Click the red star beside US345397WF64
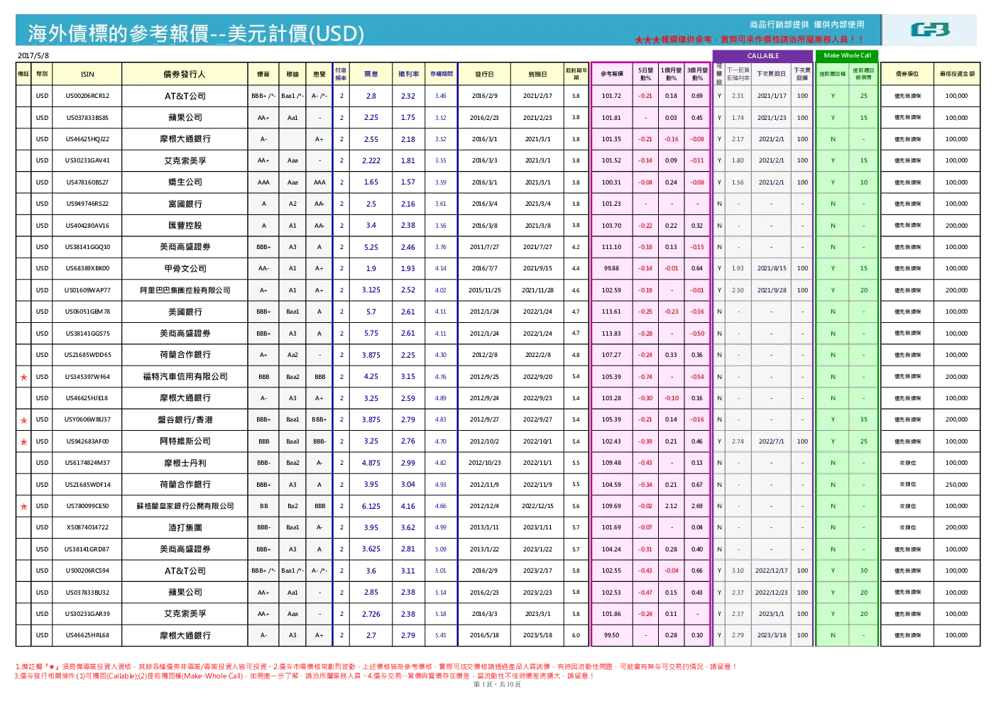Image resolution: width=996 pixels, height=704 pixels. pos(23,377)
